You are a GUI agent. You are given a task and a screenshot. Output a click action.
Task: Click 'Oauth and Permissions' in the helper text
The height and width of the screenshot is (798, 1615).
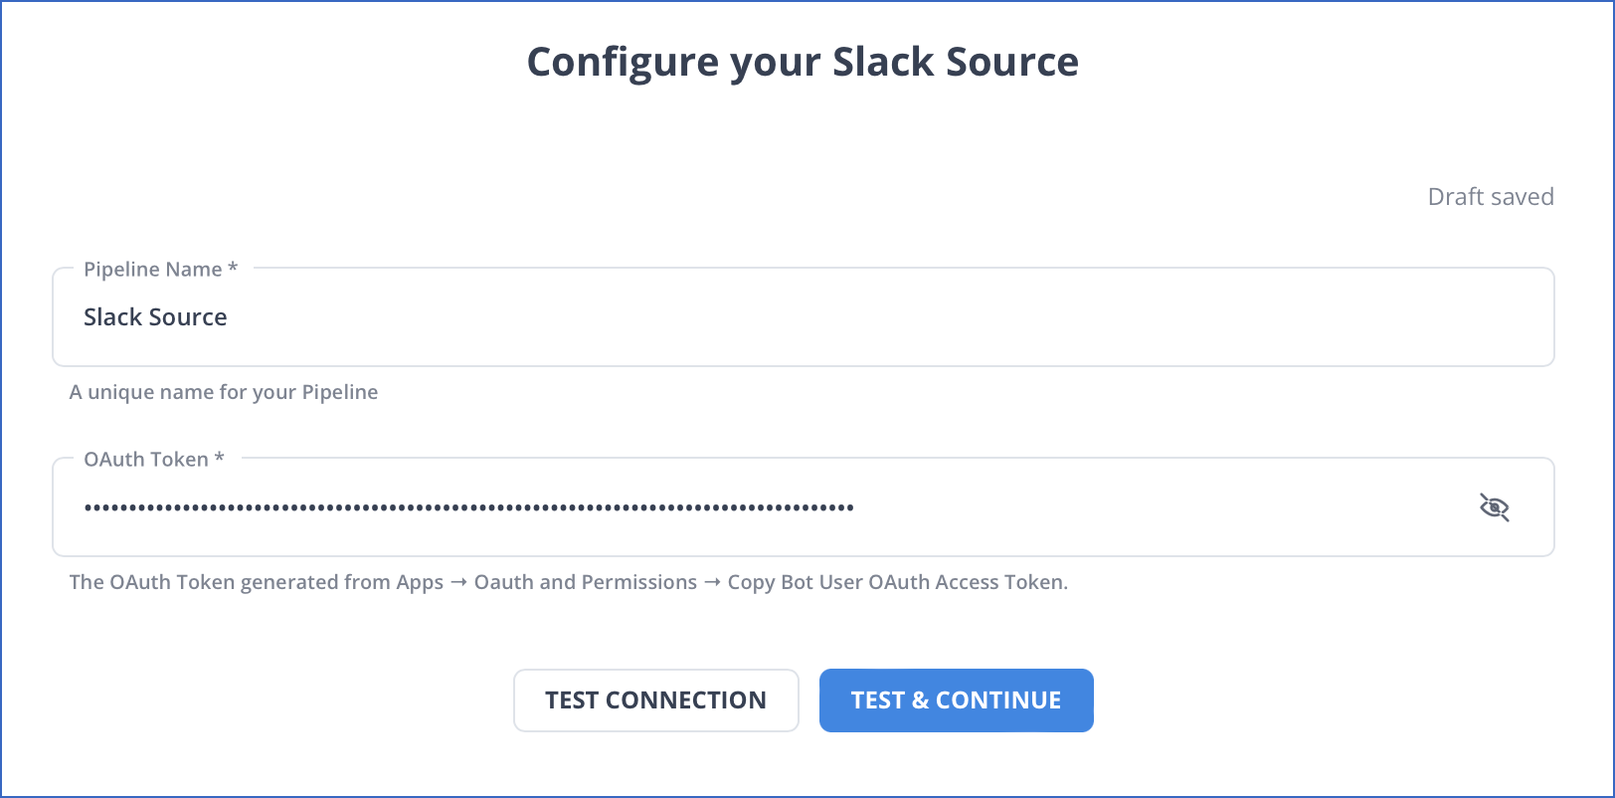coord(586,582)
